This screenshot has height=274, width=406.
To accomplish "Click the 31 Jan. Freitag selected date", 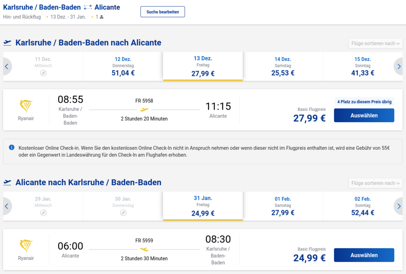I will pos(203,206).
